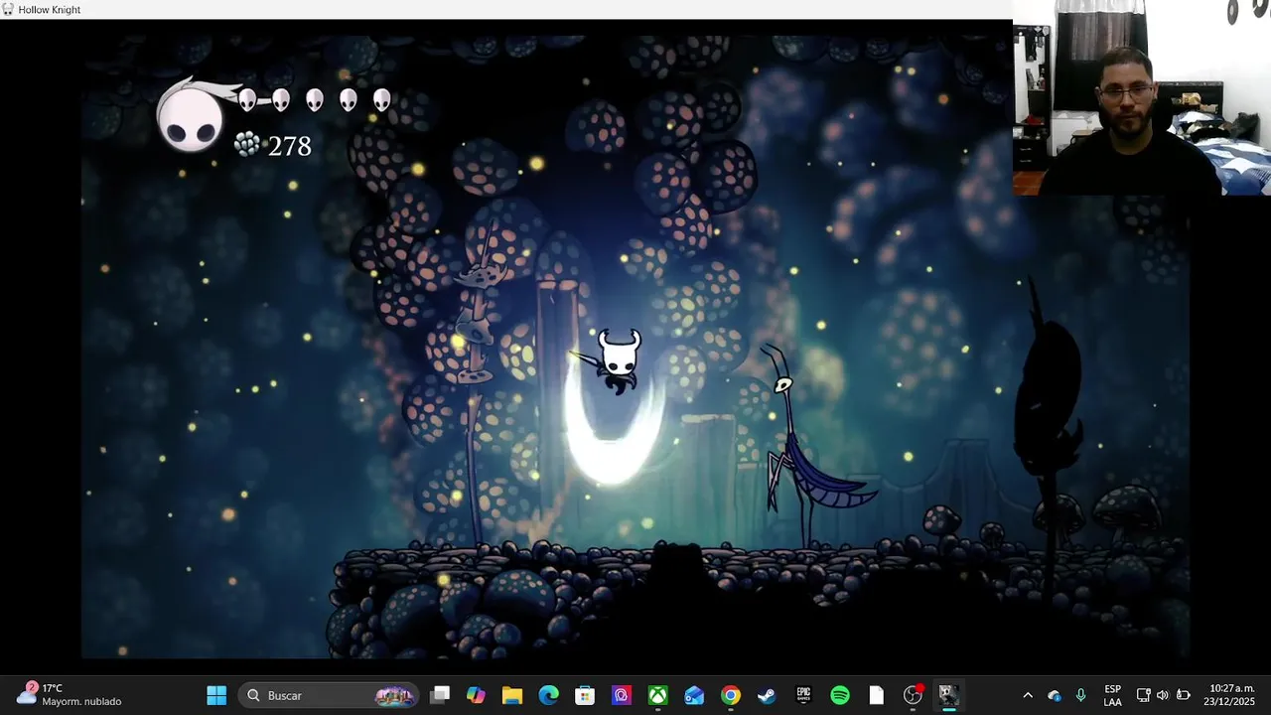Viewport: 1271px width, 715px height.
Task: Open Microsoft Store from the taskbar
Action: click(585, 695)
